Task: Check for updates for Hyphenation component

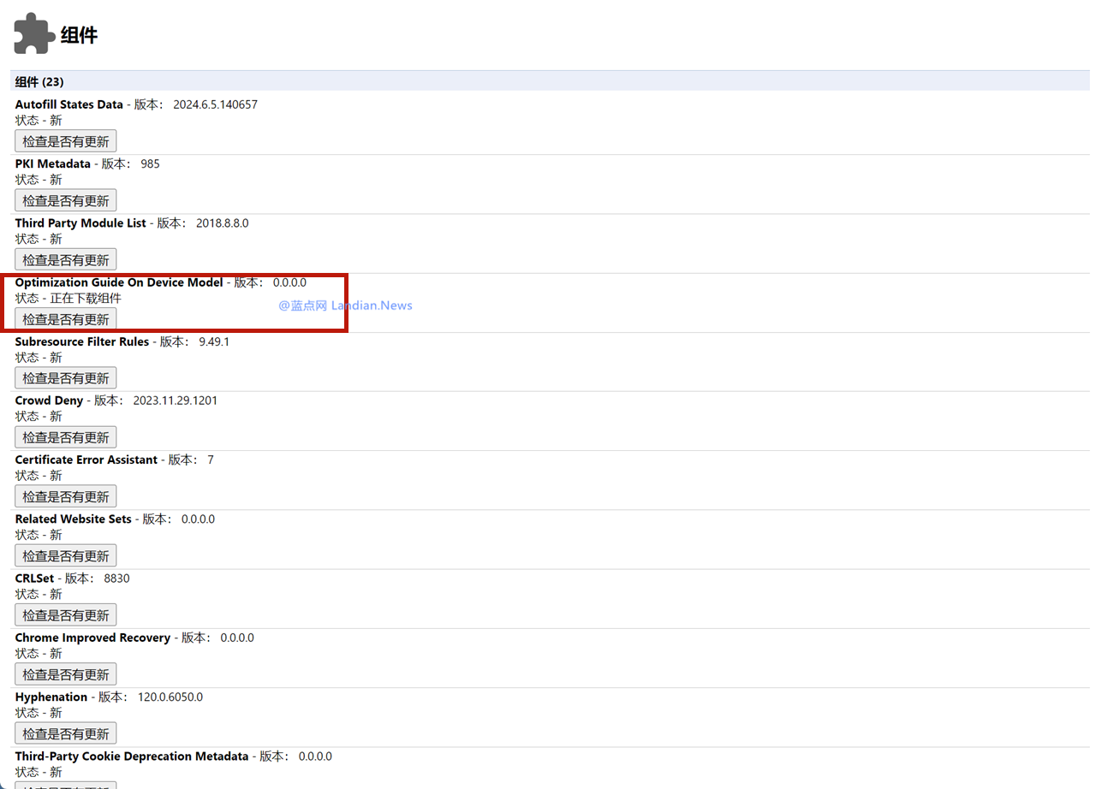Action: pos(66,733)
